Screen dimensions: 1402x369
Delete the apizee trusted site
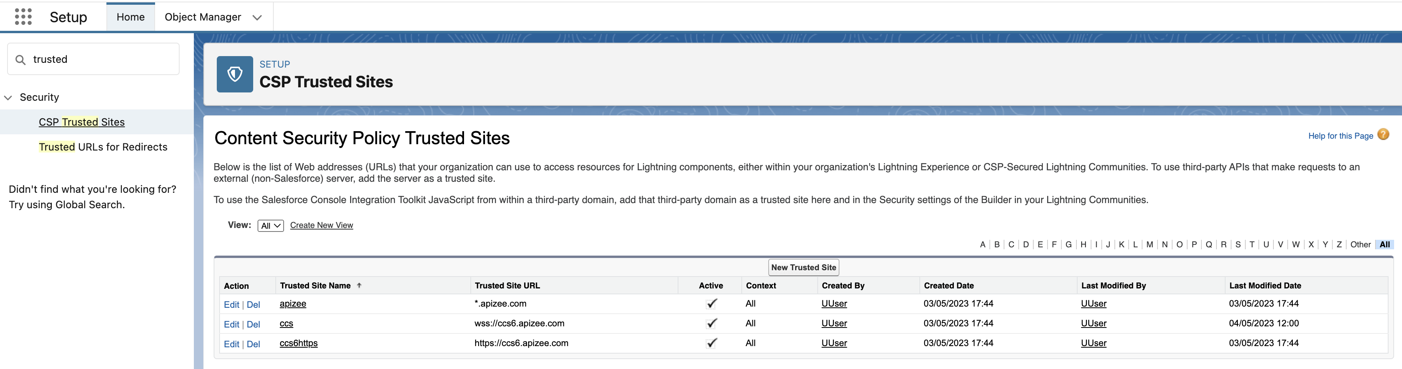click(253, 304)
